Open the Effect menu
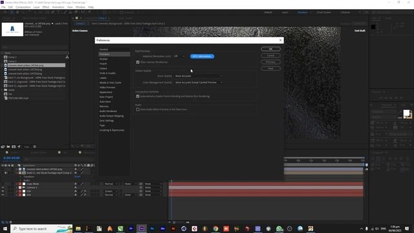 pyautogui.click(x=46, y=7)
